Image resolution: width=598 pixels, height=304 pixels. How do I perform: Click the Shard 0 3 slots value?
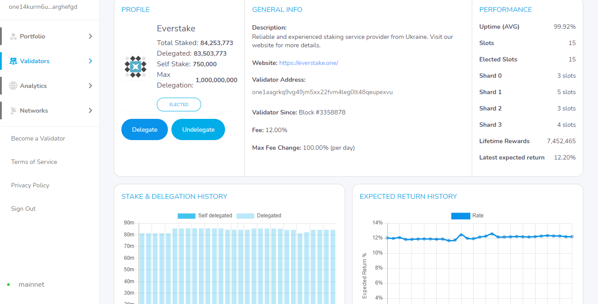(x=567, y=76)
